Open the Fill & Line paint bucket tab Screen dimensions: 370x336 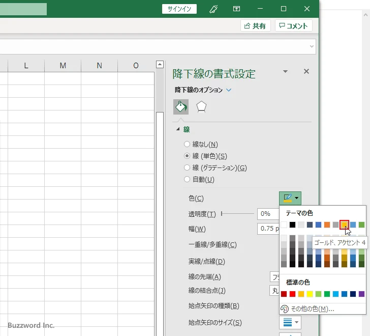tap(181, 107)
